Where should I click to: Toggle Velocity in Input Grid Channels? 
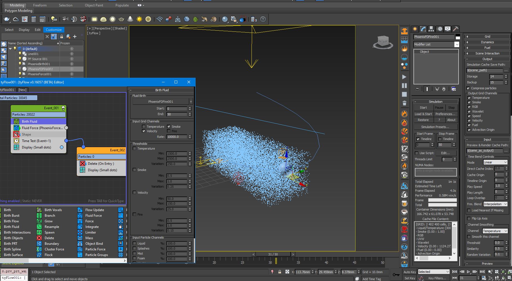144,131
